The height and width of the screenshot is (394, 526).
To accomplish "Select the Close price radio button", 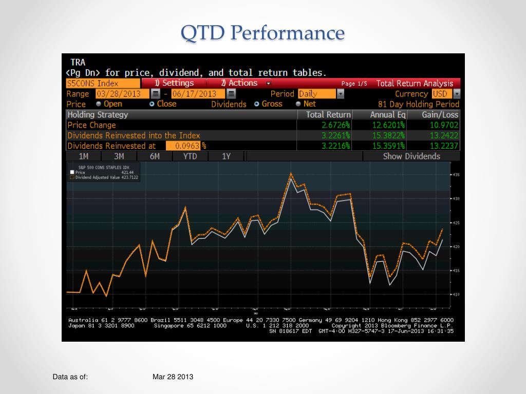I will point(152,104).
